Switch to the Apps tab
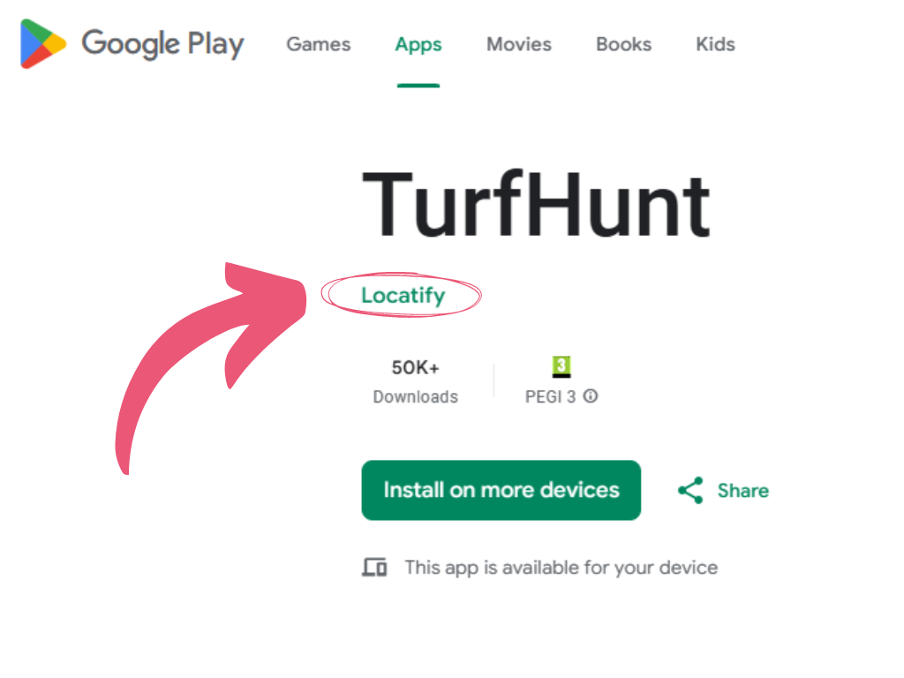904x678 pixels. coord(418,44)
